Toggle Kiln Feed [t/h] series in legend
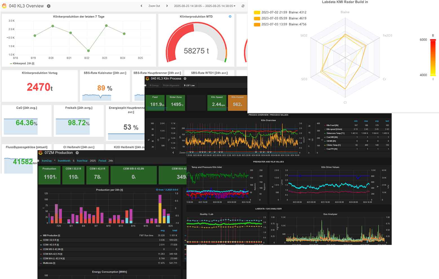439x279 pixels. (332, 125)
